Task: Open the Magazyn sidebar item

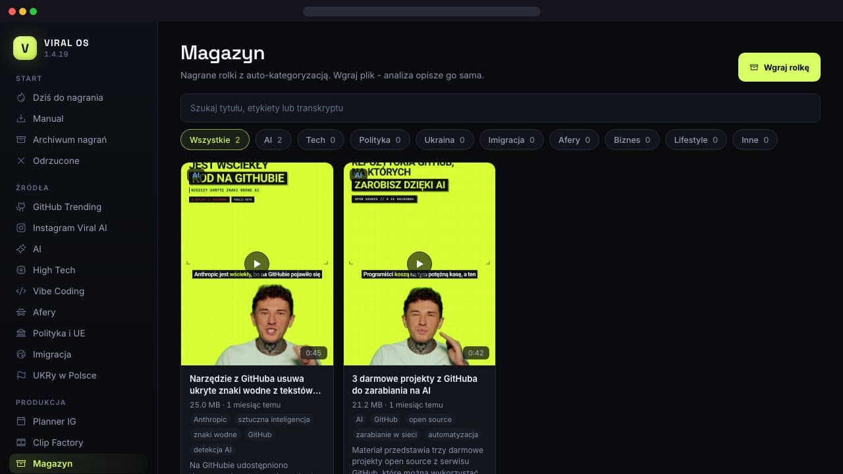Action: tap(79, 463)
